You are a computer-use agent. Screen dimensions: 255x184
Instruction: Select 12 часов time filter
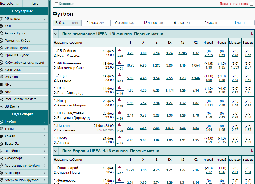tap(153, 23)
